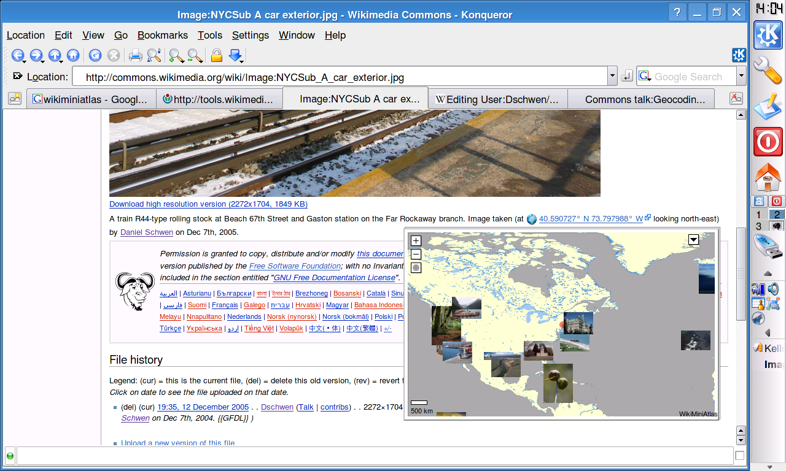Open the Settings menu

click(x=251, y=36)
